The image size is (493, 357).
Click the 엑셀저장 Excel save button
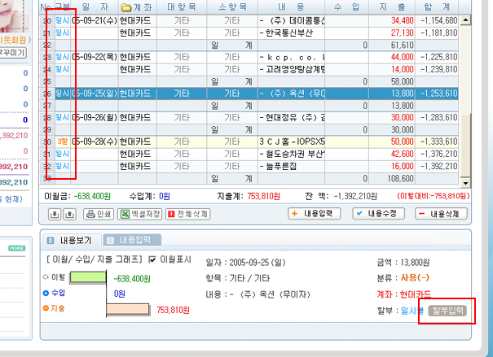click(139, 214)
